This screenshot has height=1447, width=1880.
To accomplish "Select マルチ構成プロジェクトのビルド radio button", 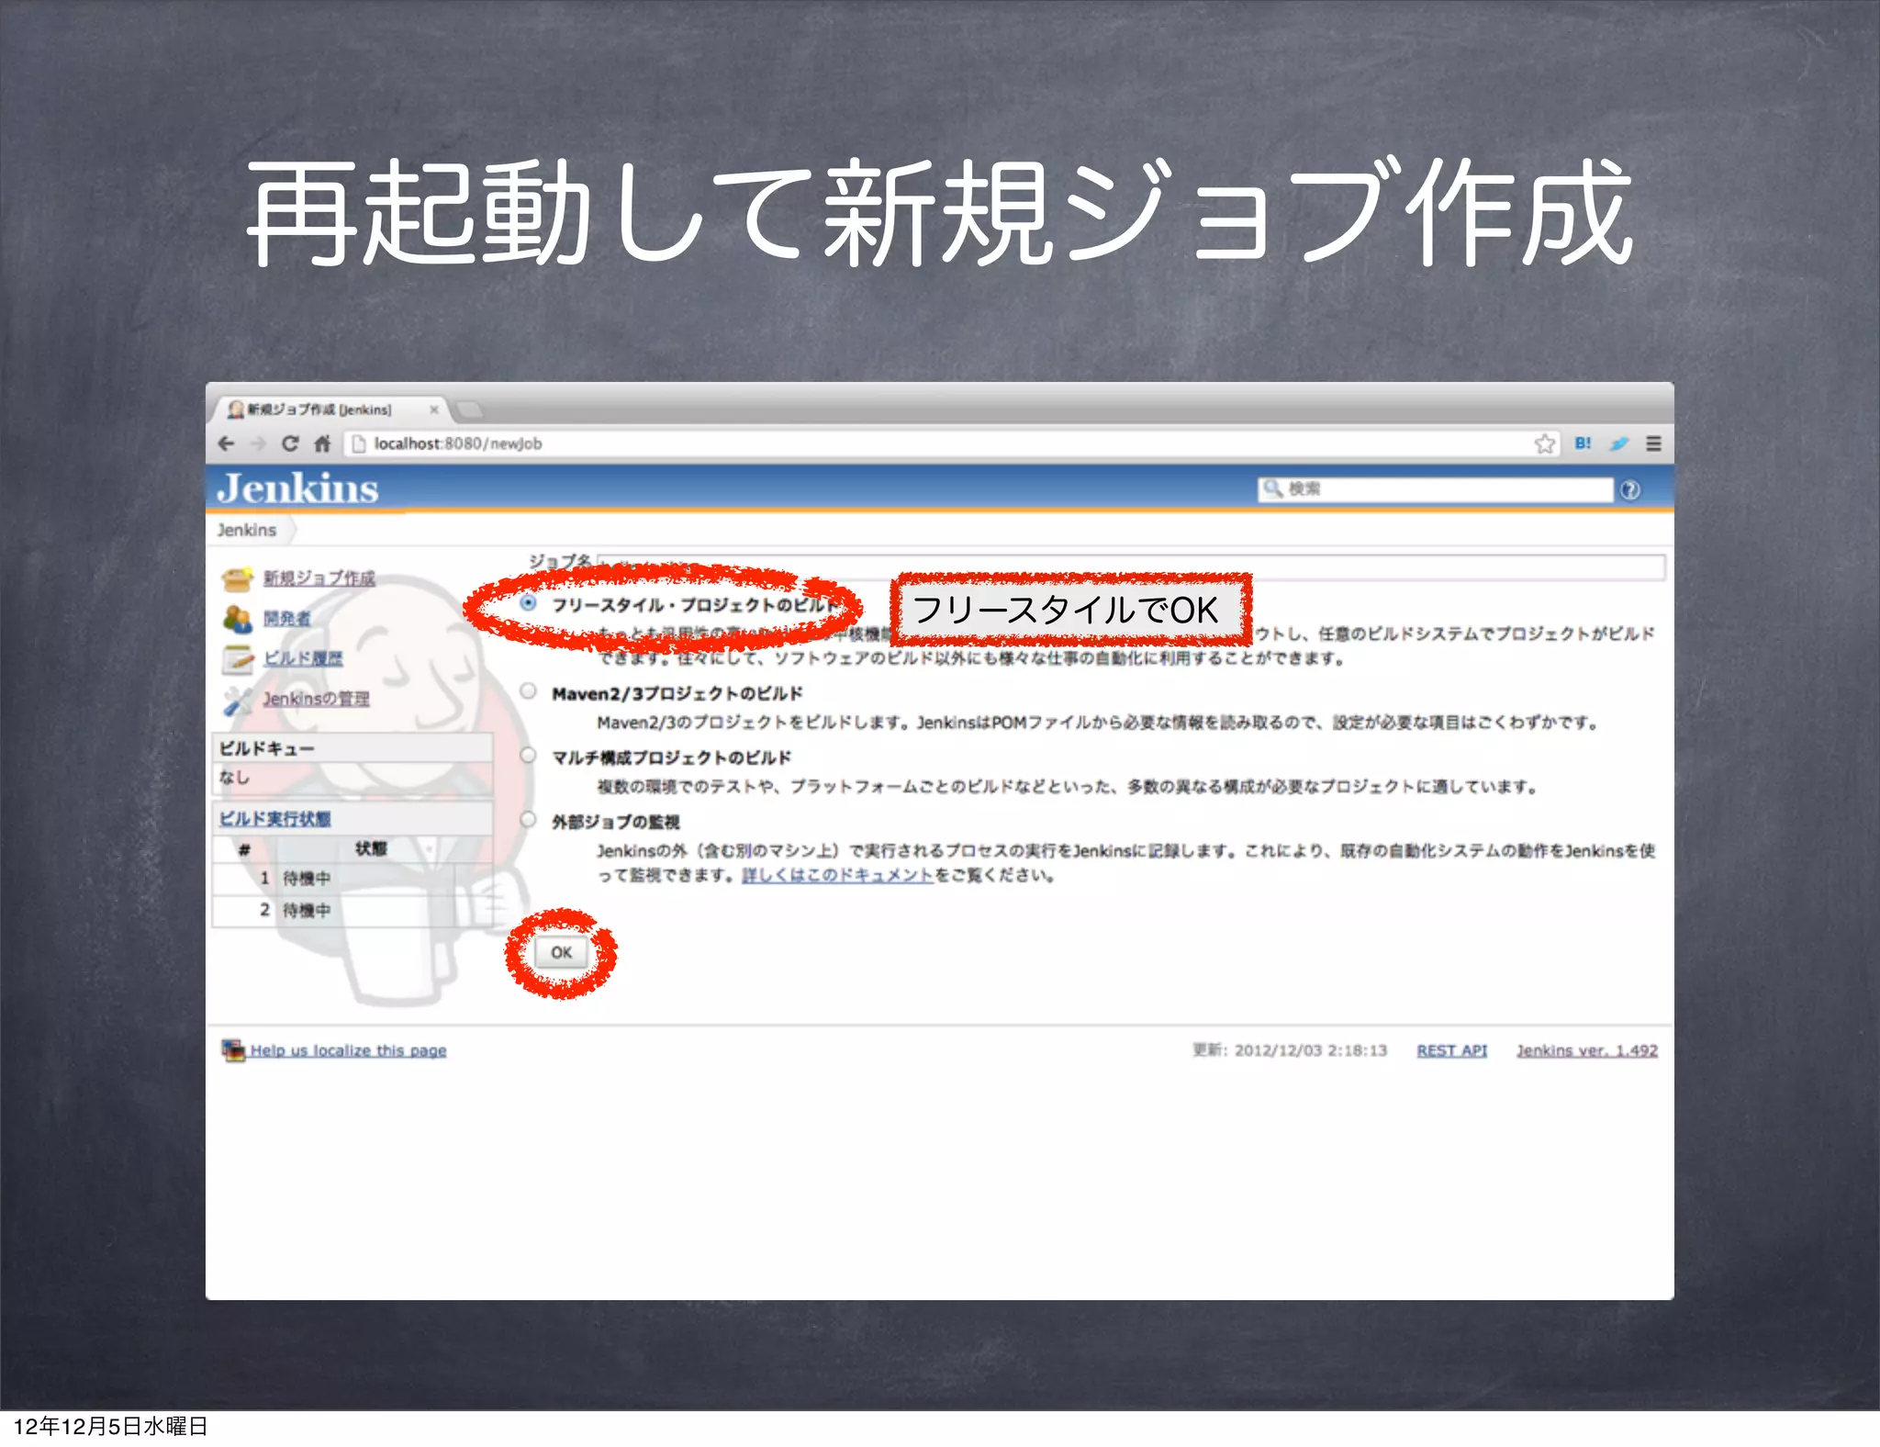I will pos(529,756).
